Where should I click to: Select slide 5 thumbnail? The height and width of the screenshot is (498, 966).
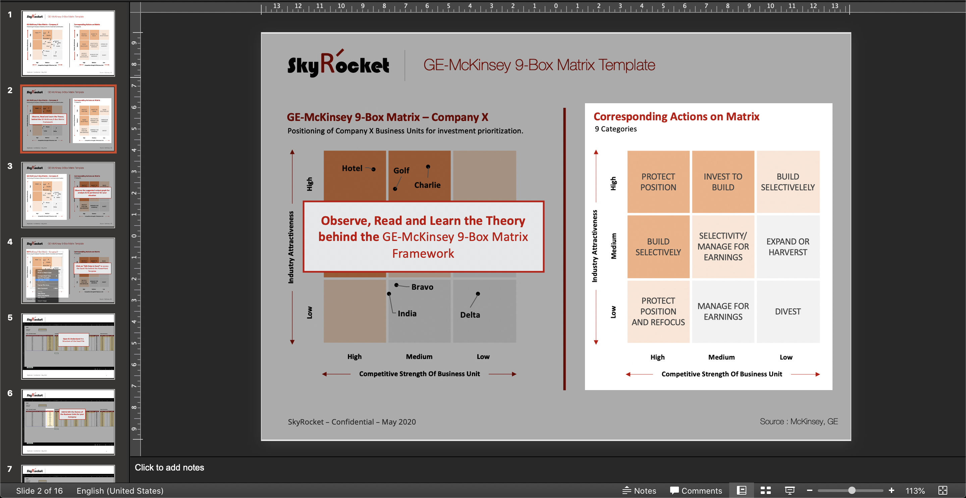tap(68, 346)
